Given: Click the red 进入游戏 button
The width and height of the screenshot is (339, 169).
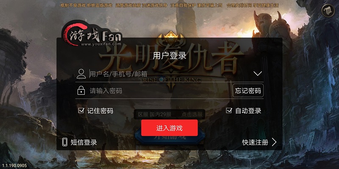Looking at the screenshot, I should point(169,128).
